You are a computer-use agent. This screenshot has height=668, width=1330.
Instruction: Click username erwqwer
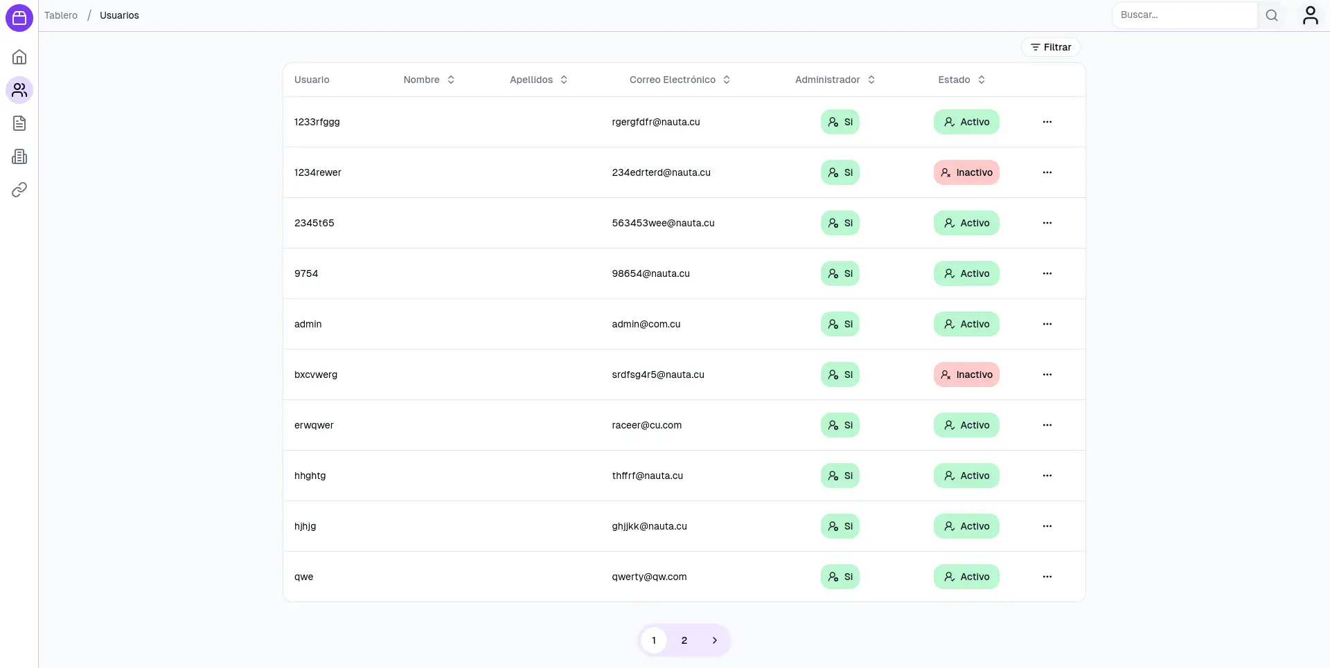coord(314,425)
